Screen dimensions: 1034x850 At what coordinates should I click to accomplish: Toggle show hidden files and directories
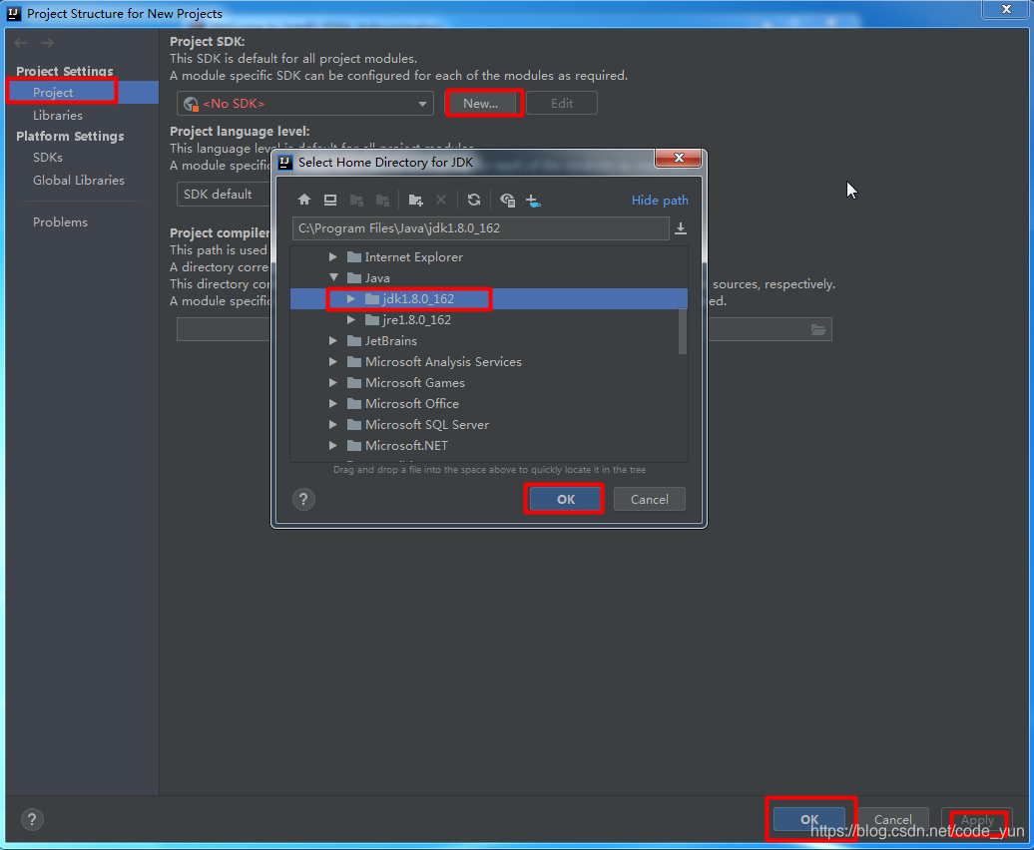point(507,200)
